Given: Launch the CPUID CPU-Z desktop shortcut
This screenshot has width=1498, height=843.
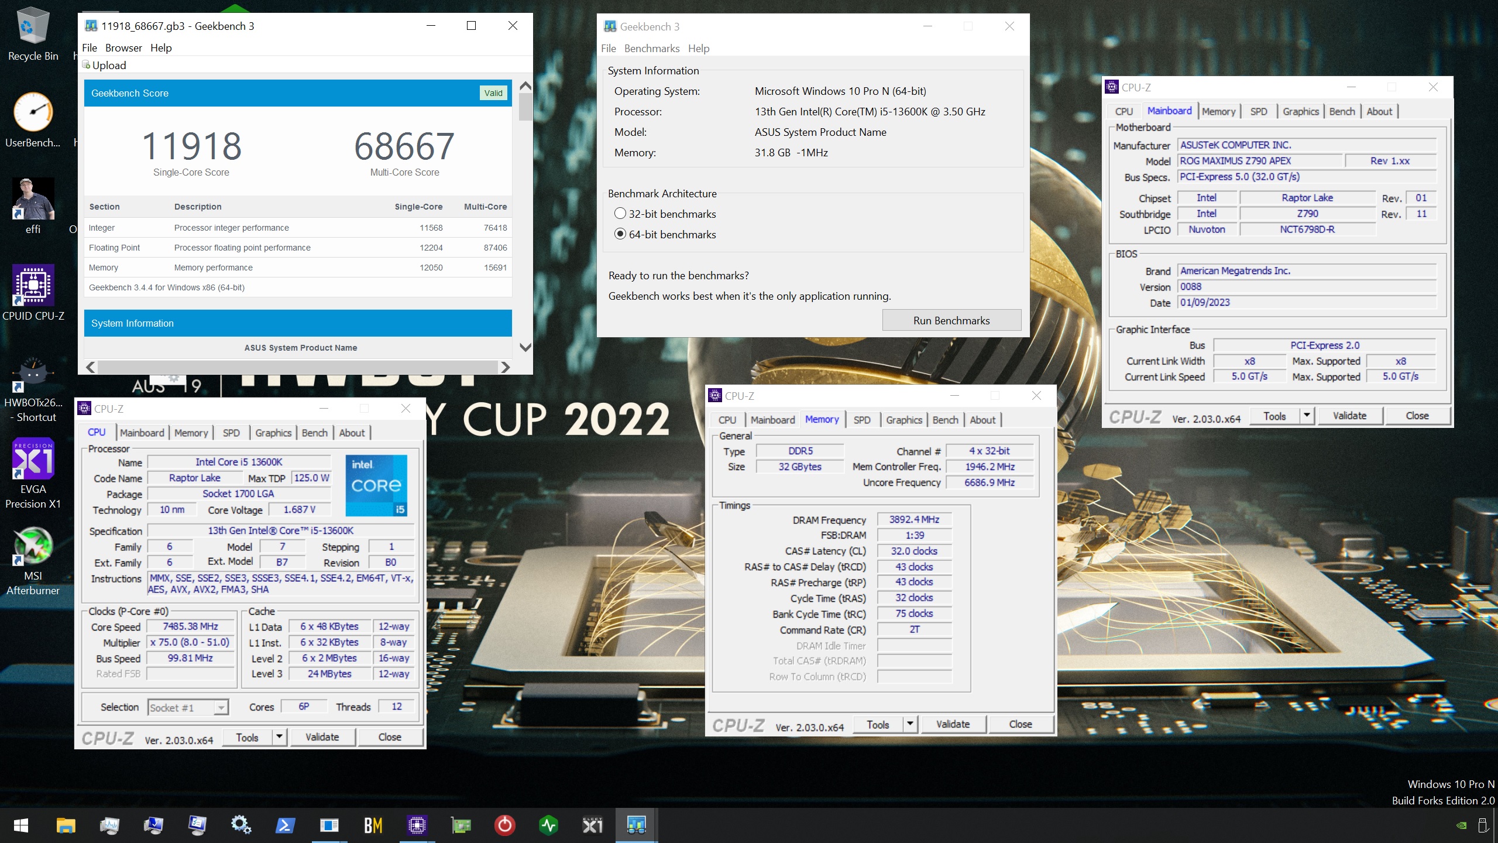Looking at the screenshot, I should 33,293.
